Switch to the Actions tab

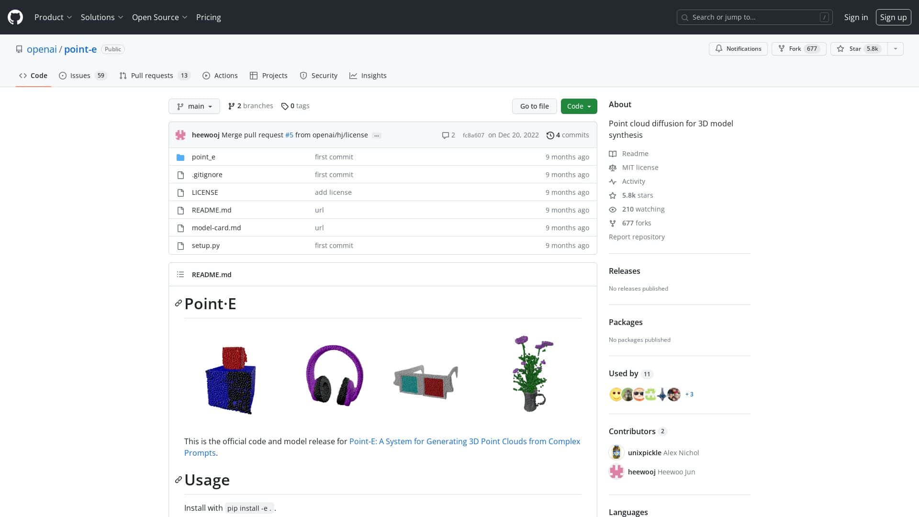(220, 76)
